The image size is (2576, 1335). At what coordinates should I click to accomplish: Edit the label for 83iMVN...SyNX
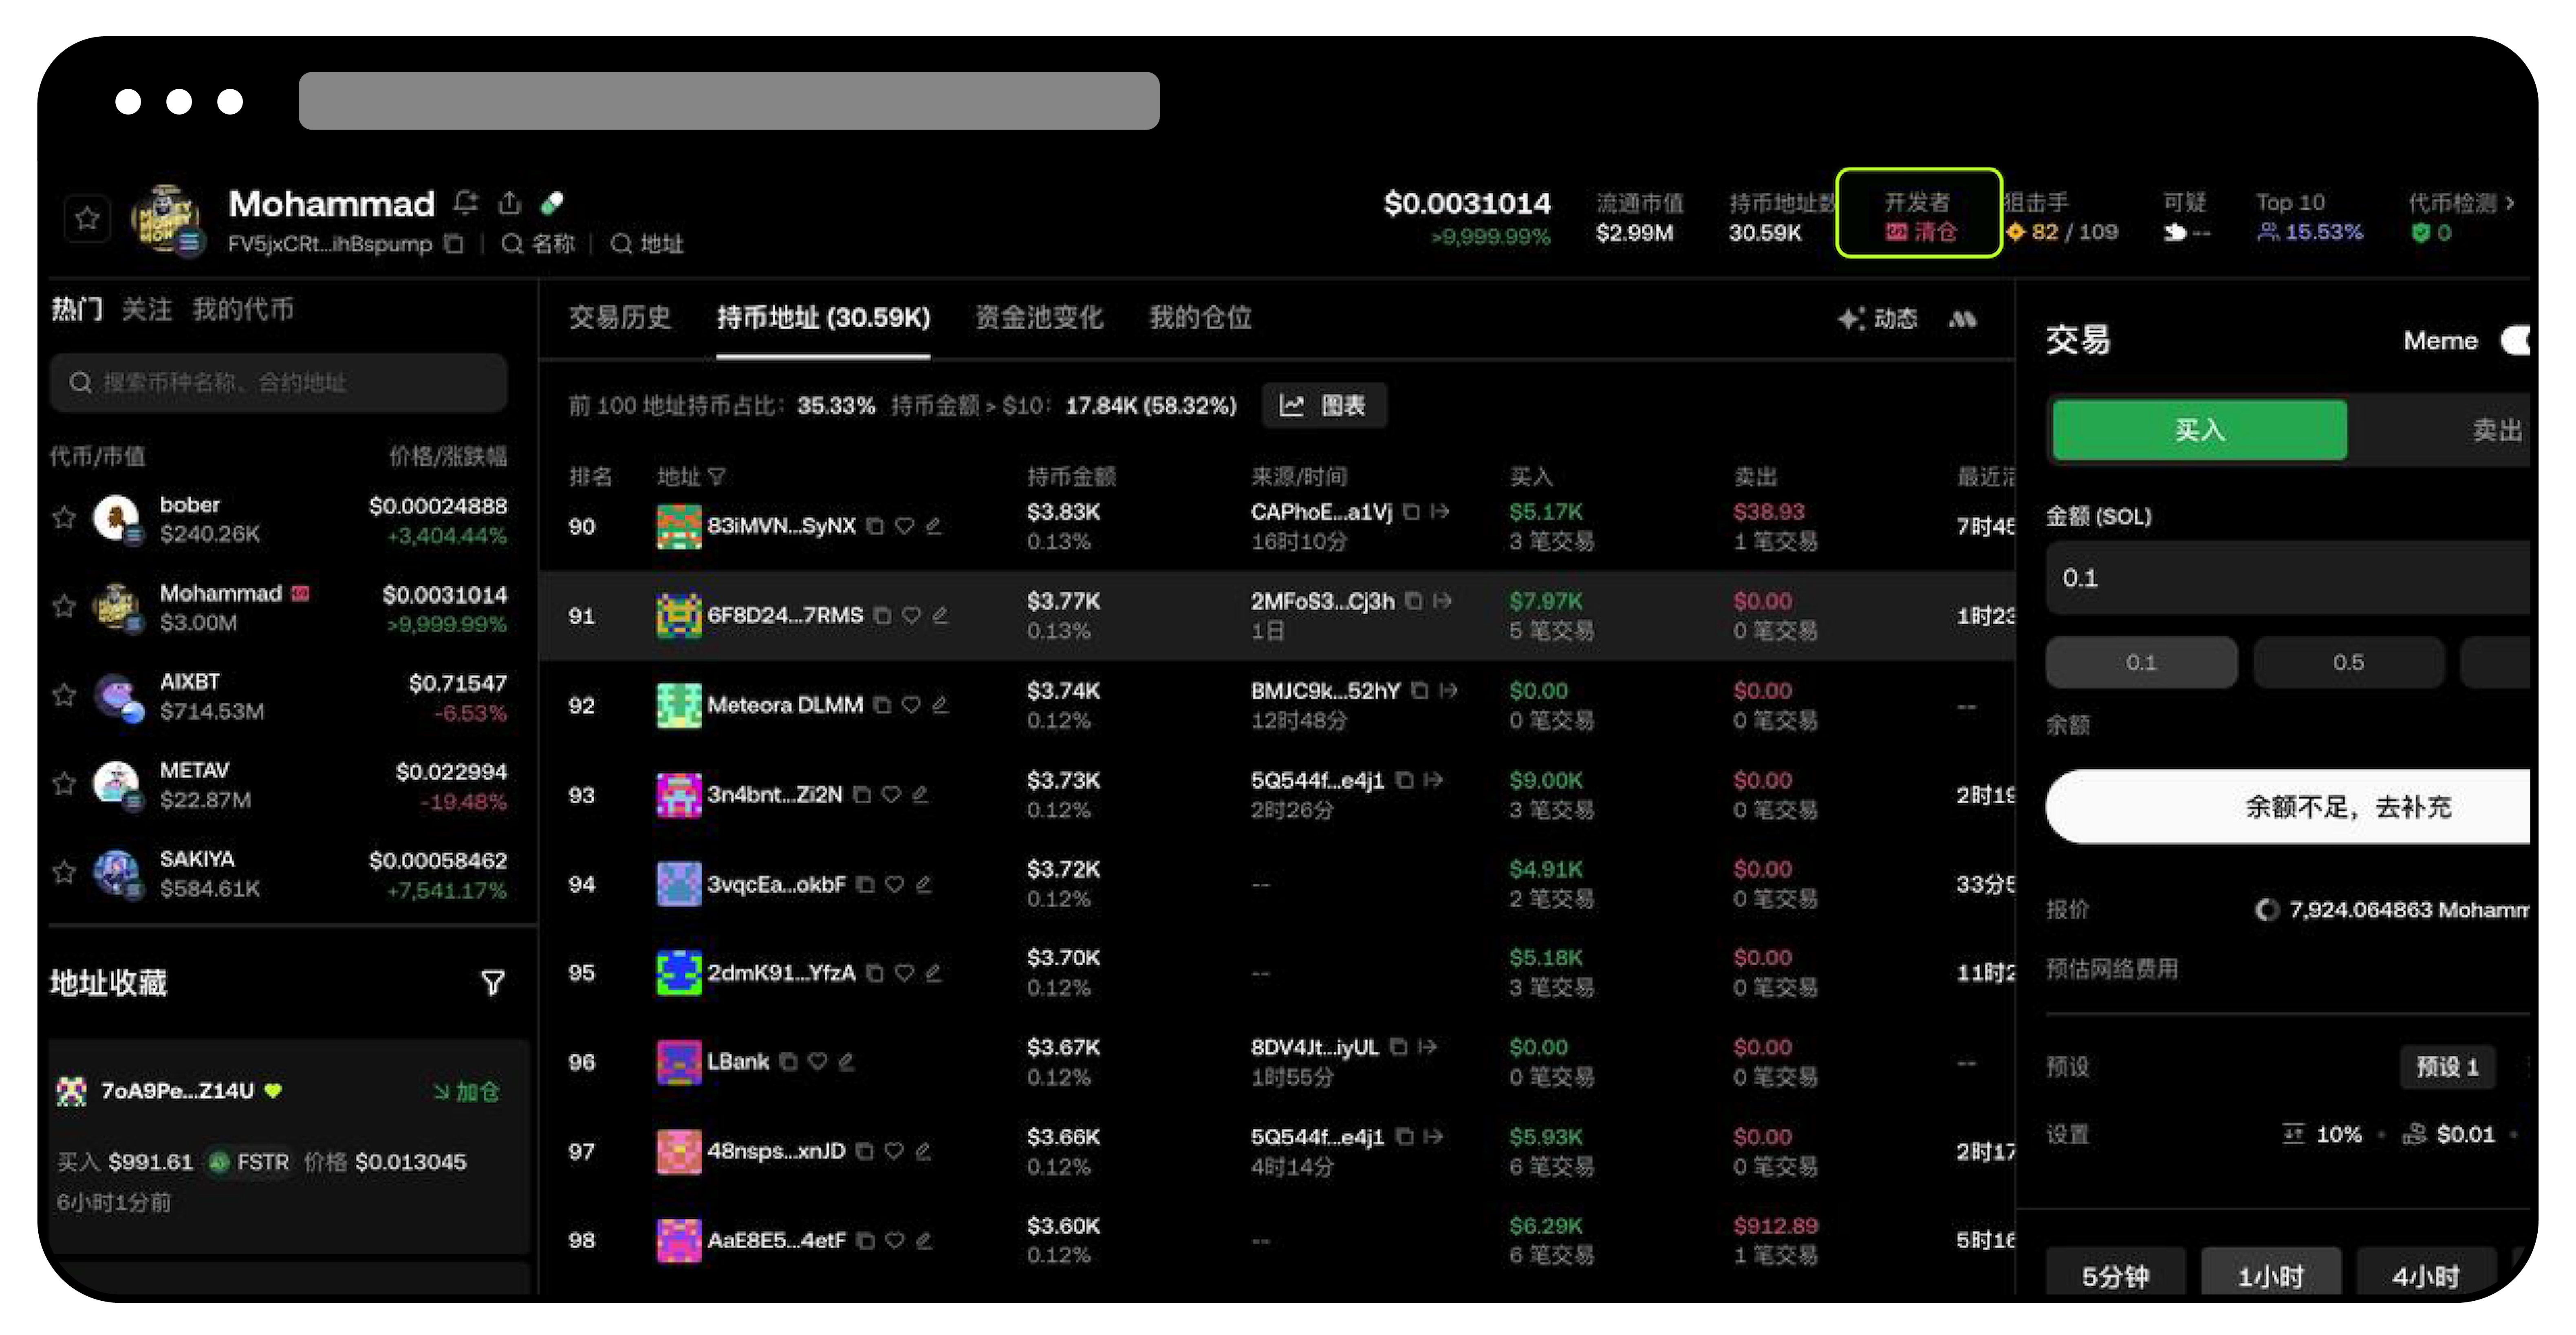pyautogui.click(x=934, y=526)
